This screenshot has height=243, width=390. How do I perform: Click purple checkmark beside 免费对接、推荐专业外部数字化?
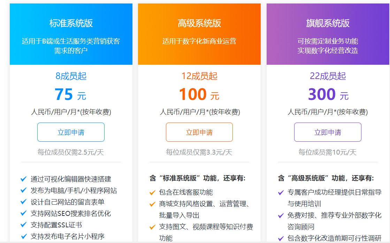pyautogui.click(x=281, y=215)
